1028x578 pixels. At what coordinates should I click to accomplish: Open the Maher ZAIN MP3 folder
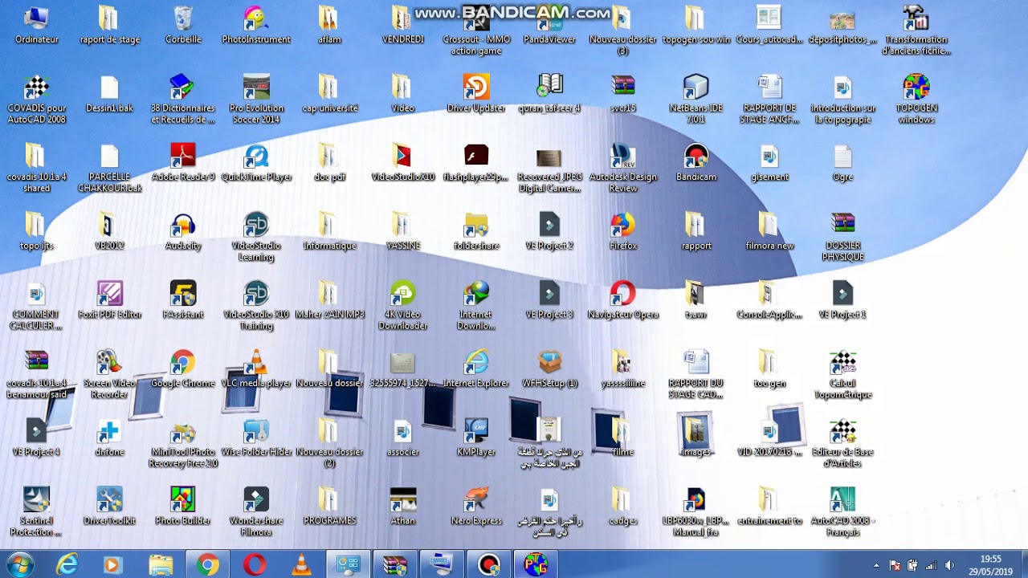click(329, 299)
